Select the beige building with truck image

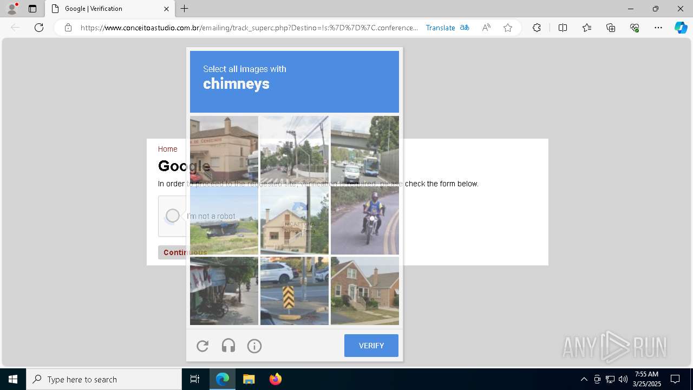pos(224,150)
